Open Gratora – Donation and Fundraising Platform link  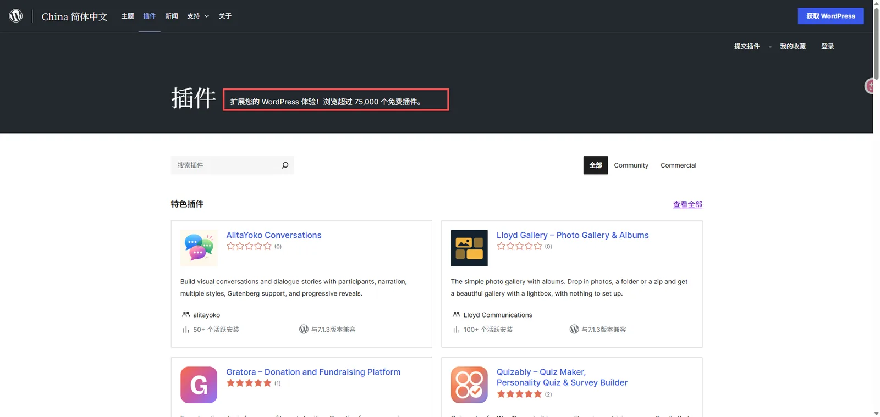click(313, 372)
